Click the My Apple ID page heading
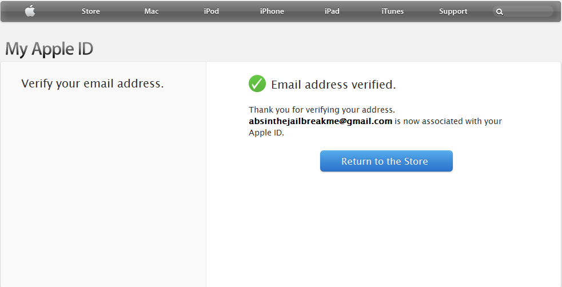 click(x=49, y=49)
